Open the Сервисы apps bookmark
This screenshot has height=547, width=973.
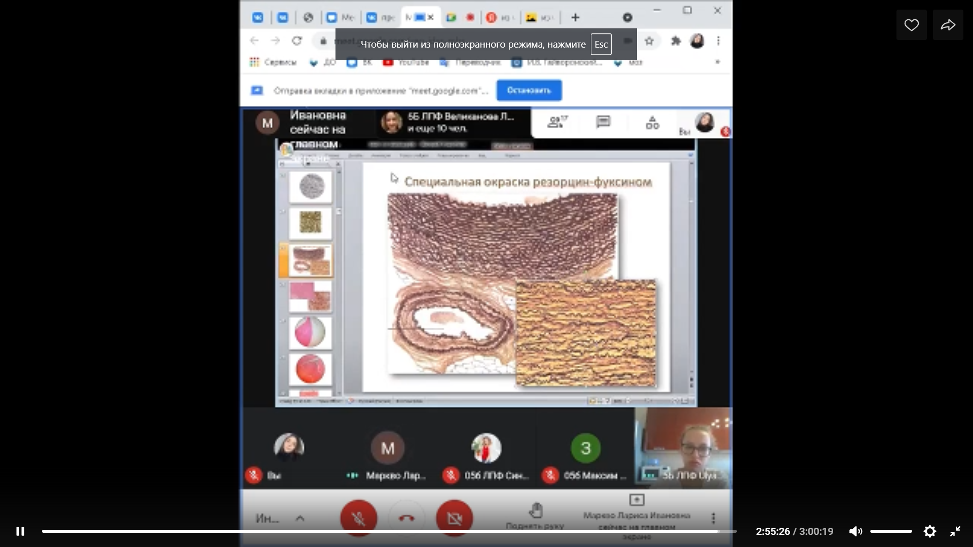[x=273, y=62]
